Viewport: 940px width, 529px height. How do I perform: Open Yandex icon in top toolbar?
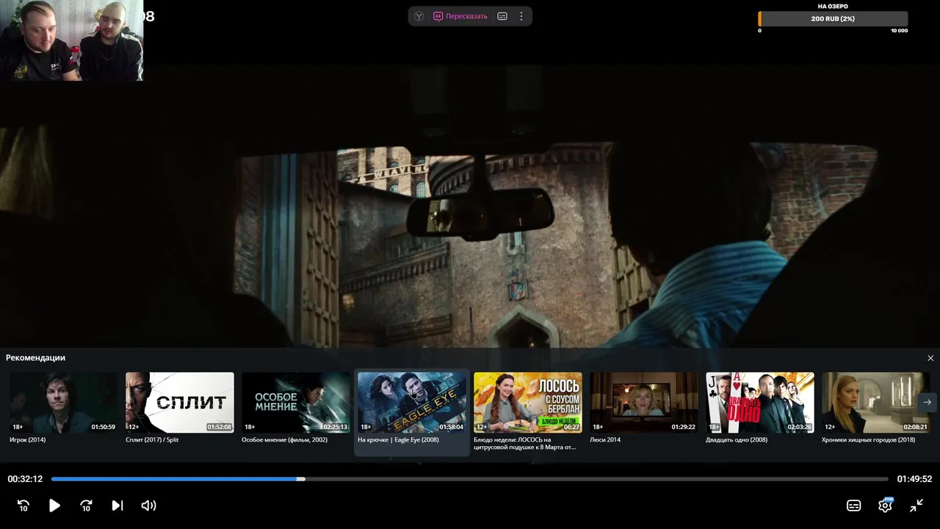pyautogui.click(x=419, y=16)
